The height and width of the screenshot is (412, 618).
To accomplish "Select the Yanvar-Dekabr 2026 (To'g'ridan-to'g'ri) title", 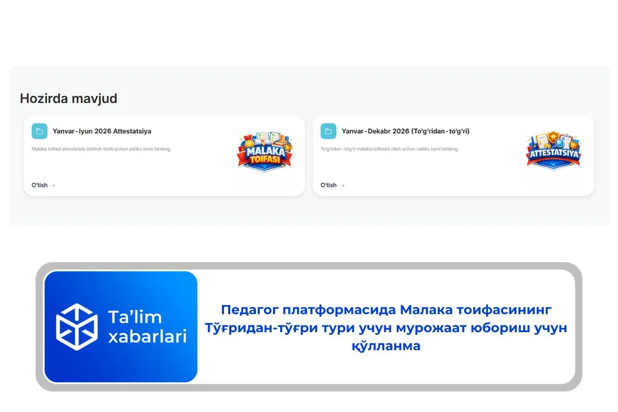I will tap(405, 131).
